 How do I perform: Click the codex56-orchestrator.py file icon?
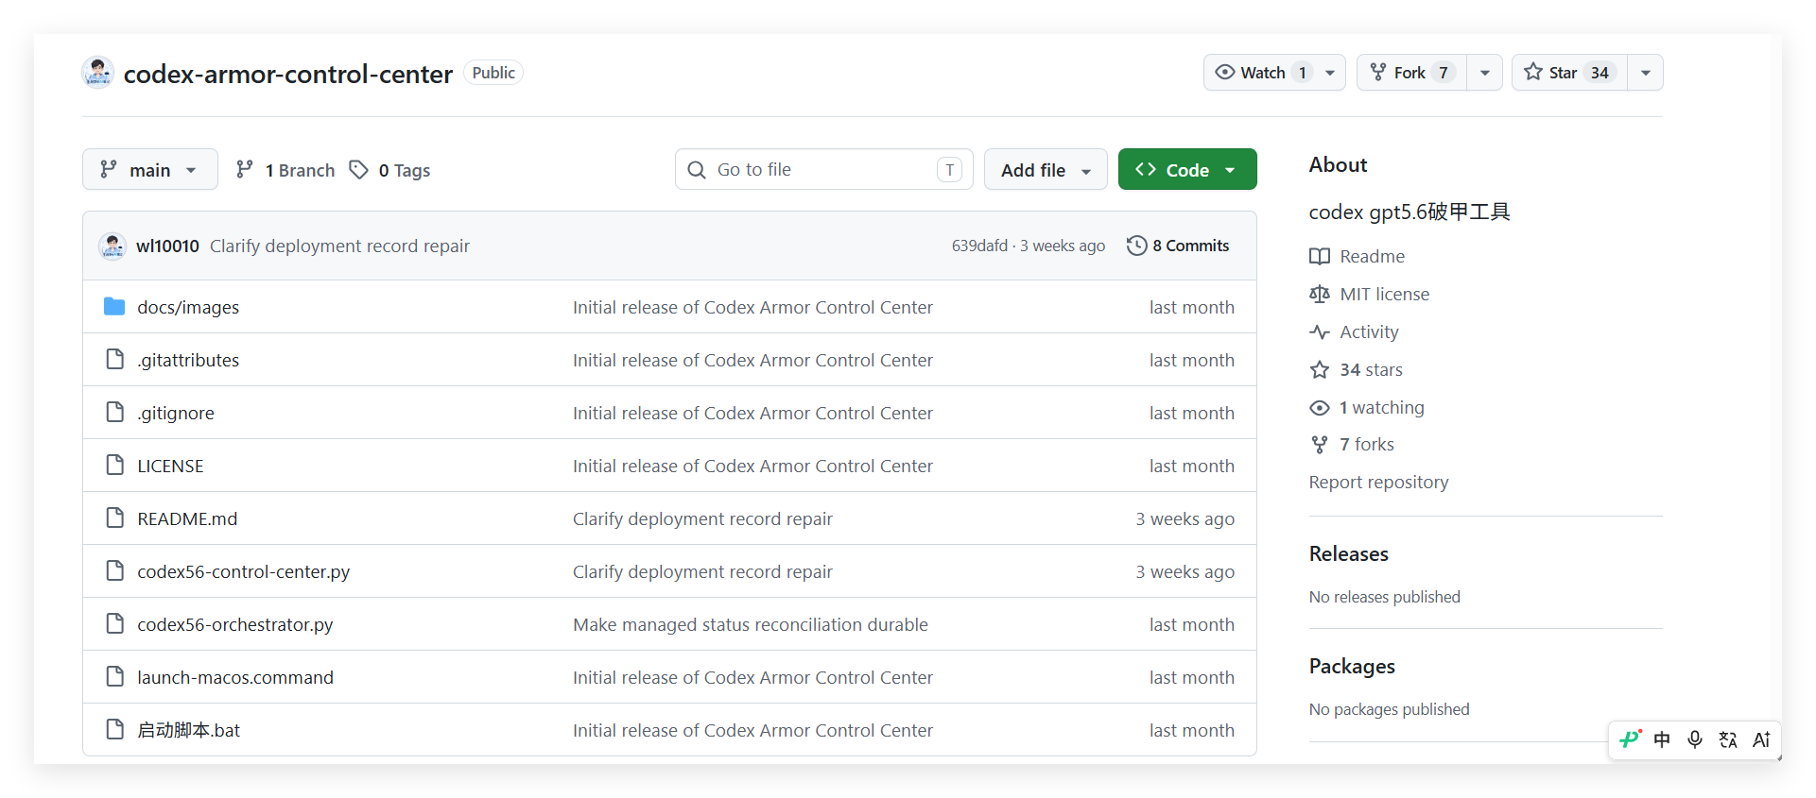pos(115,623)
